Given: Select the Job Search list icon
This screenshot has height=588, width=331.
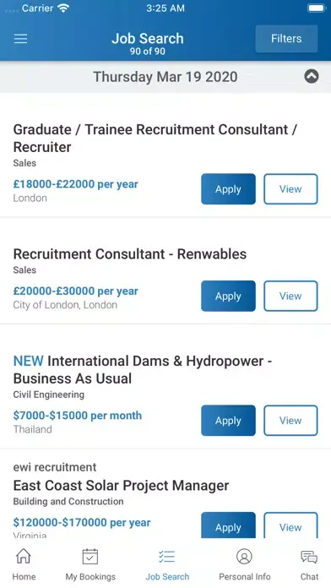Looking at the screenshot, I should pyautogui.click(x=167, y=557).
